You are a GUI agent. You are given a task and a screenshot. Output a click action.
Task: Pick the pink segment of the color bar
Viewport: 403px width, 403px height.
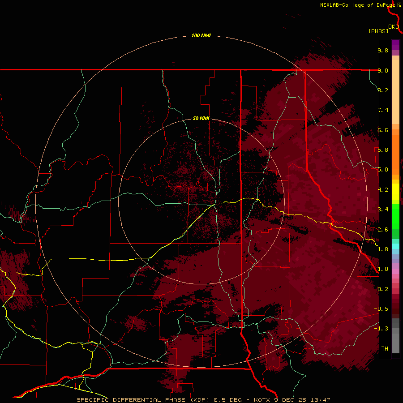pos(395,271)
